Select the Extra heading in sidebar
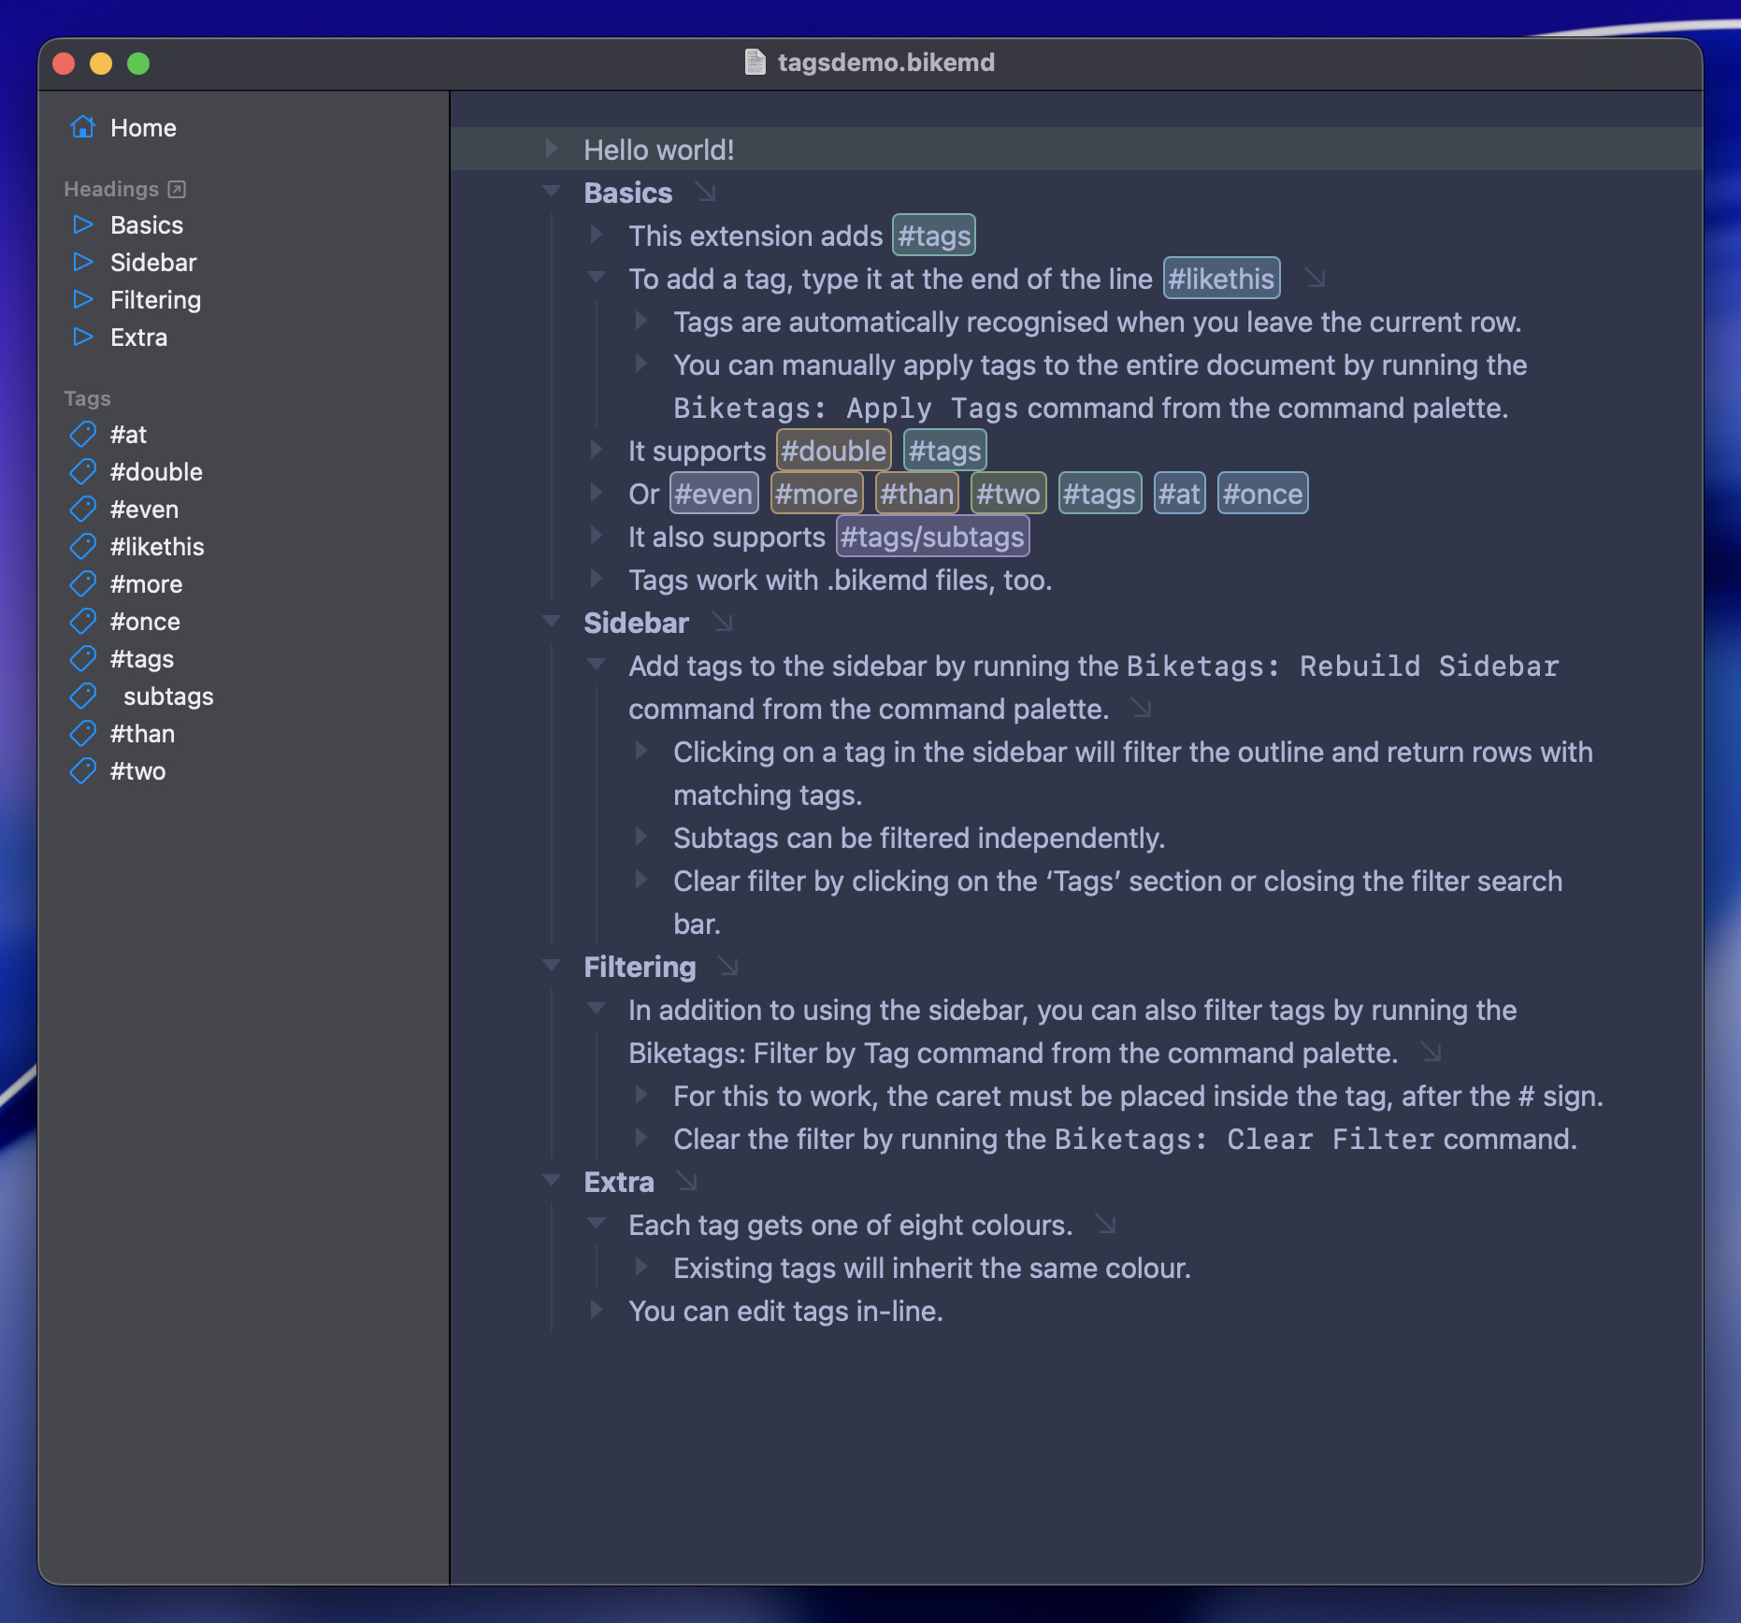Screen dimensions: 1741x1623 pyautogui.click(x=138, y=338)
